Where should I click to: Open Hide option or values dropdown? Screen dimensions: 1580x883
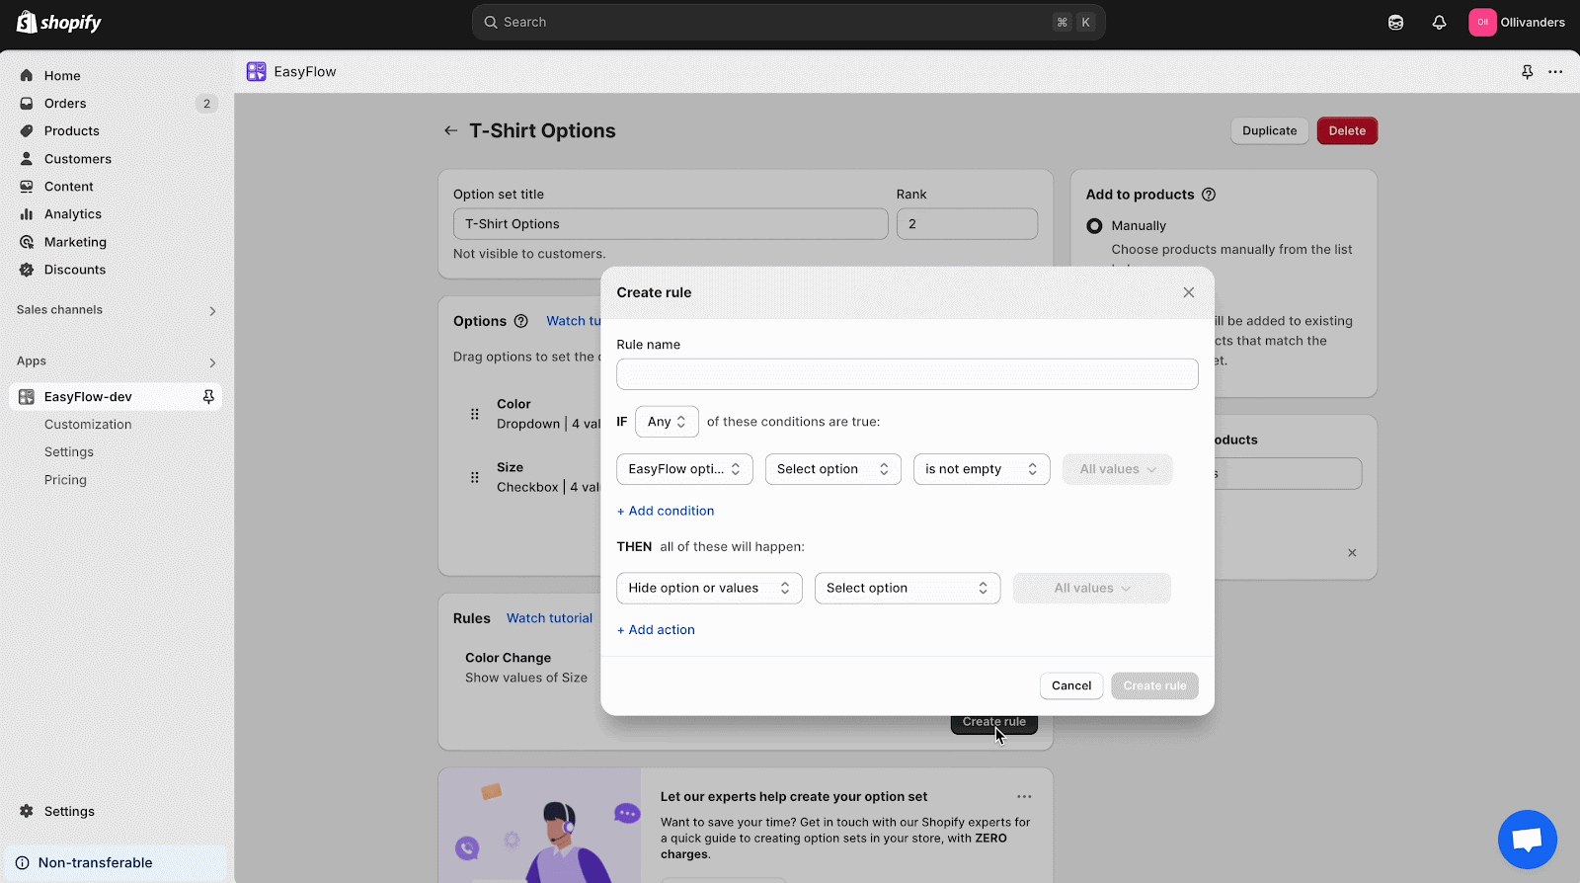709,588
